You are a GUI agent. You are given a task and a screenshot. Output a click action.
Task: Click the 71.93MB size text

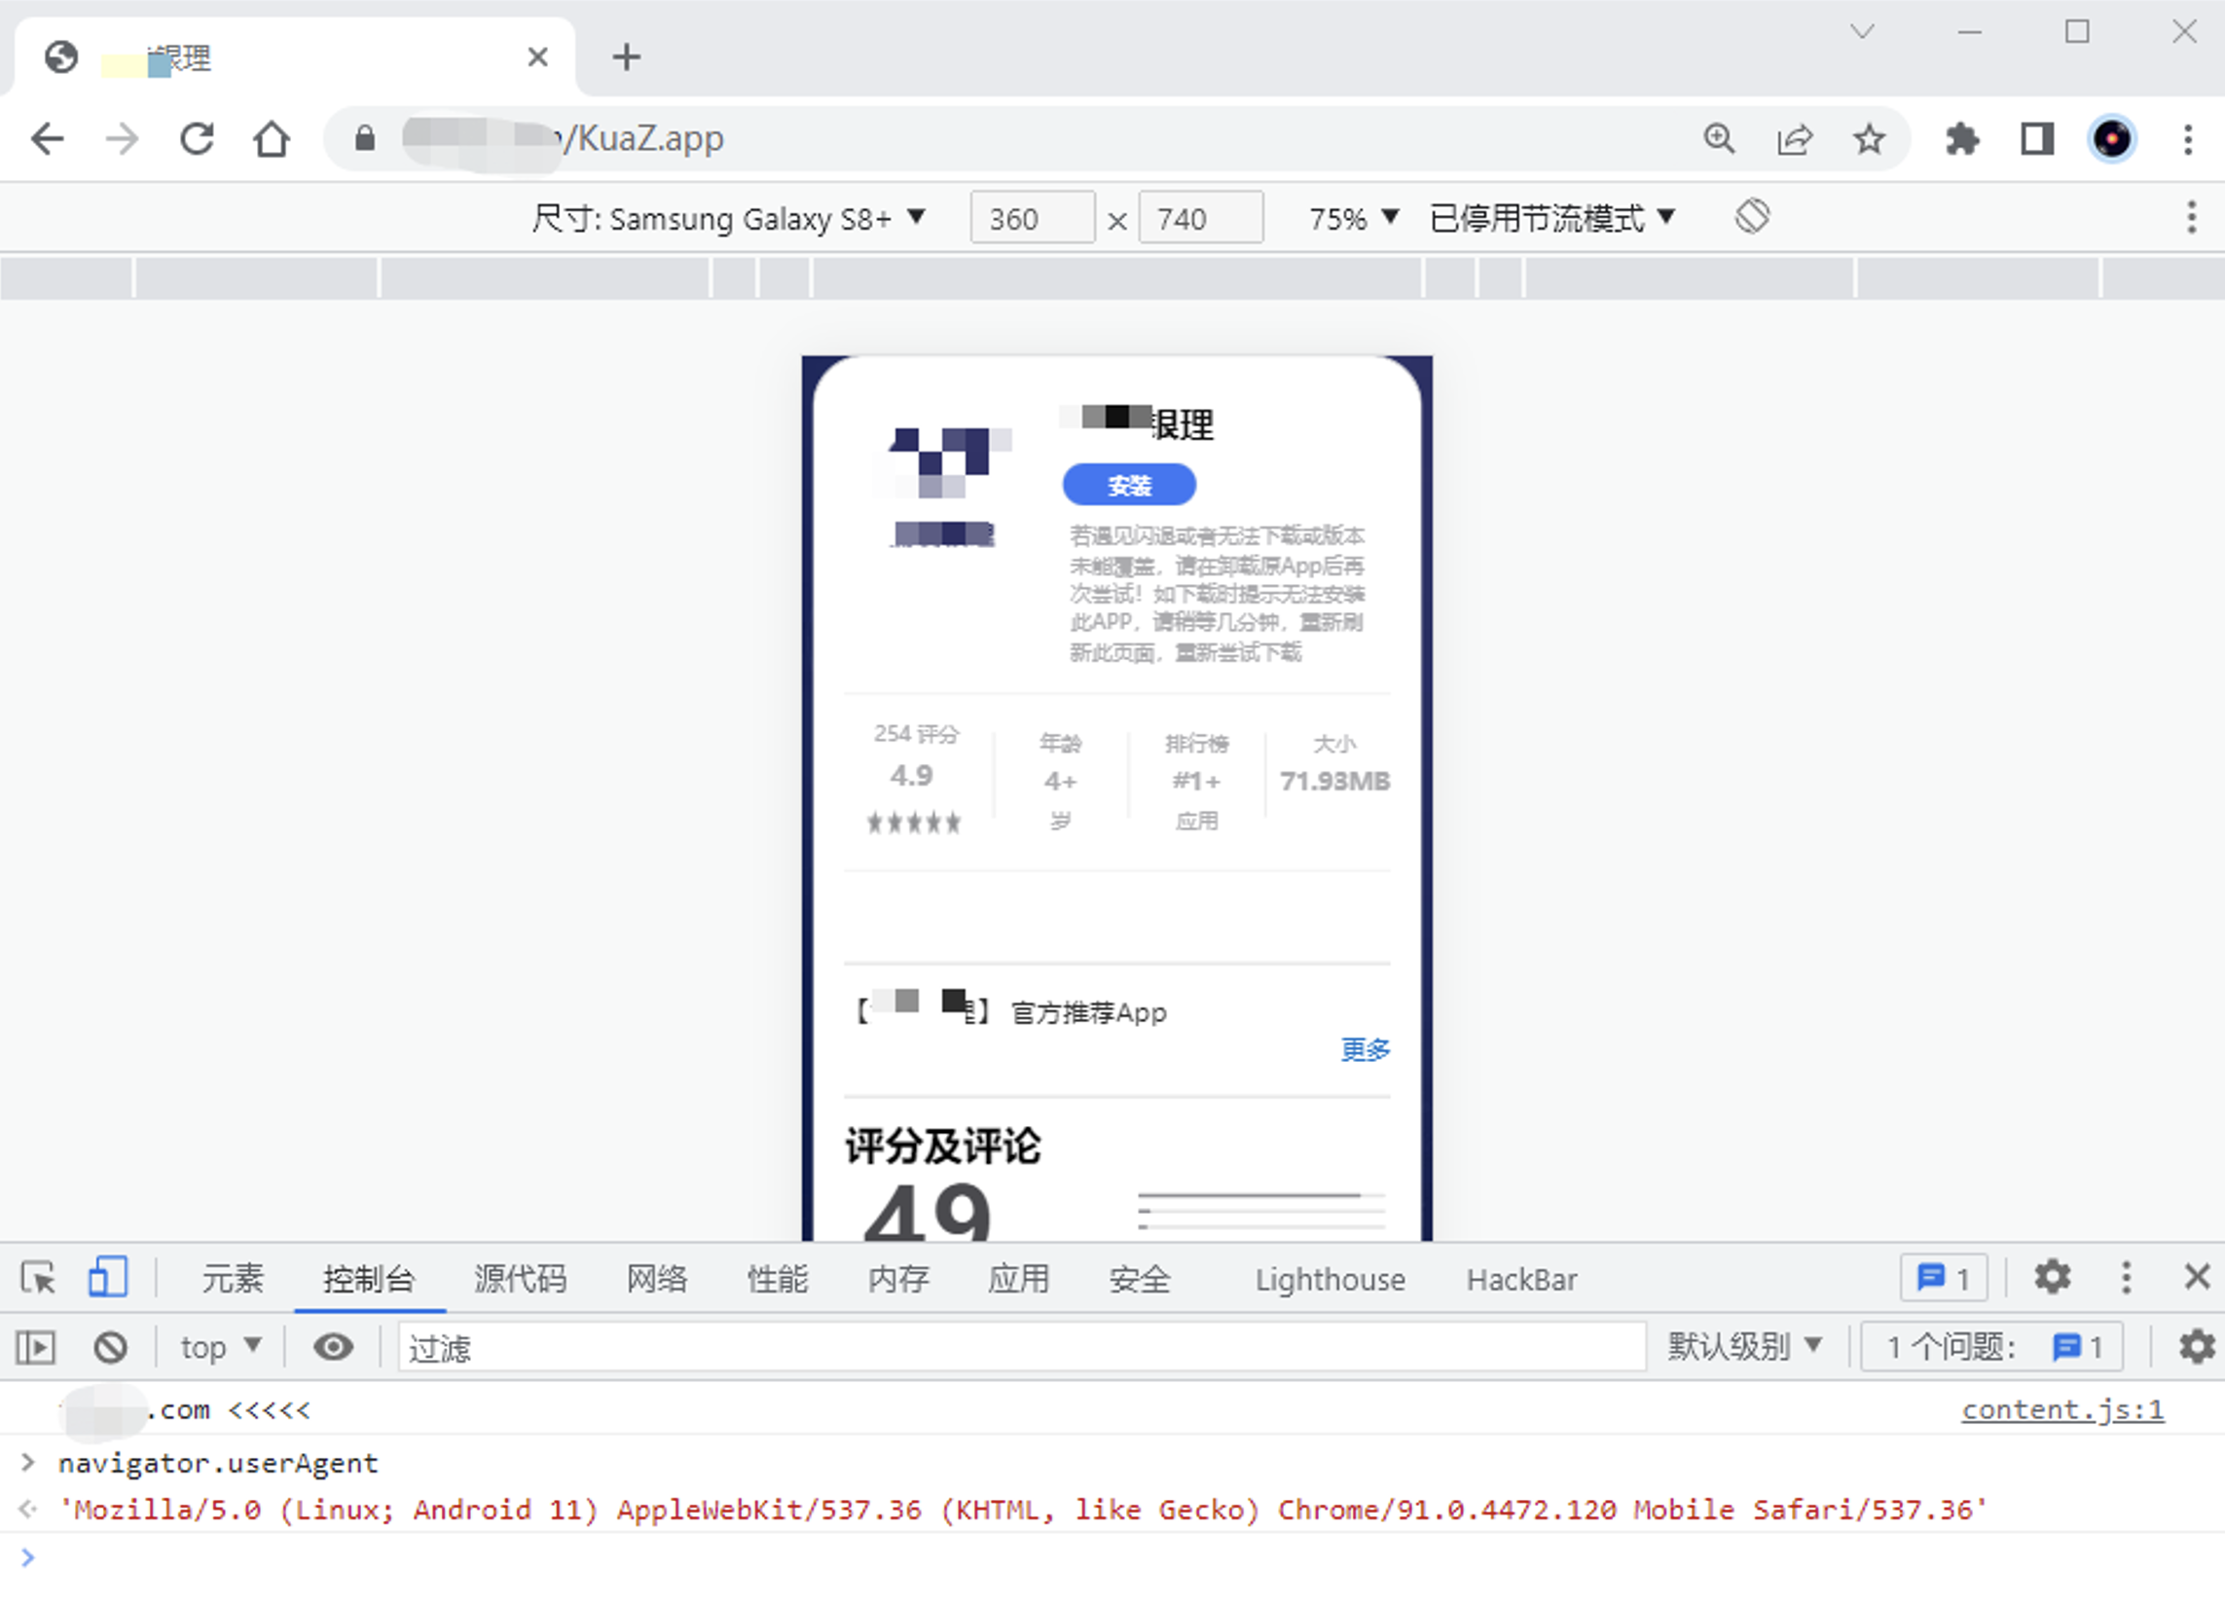[1334, 781]
